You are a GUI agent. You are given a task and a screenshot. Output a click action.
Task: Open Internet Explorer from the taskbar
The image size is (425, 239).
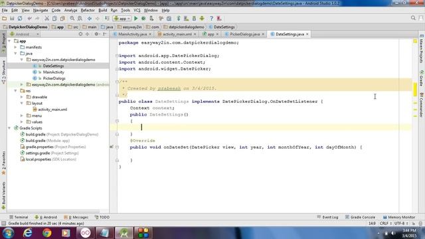pos(28,233)
